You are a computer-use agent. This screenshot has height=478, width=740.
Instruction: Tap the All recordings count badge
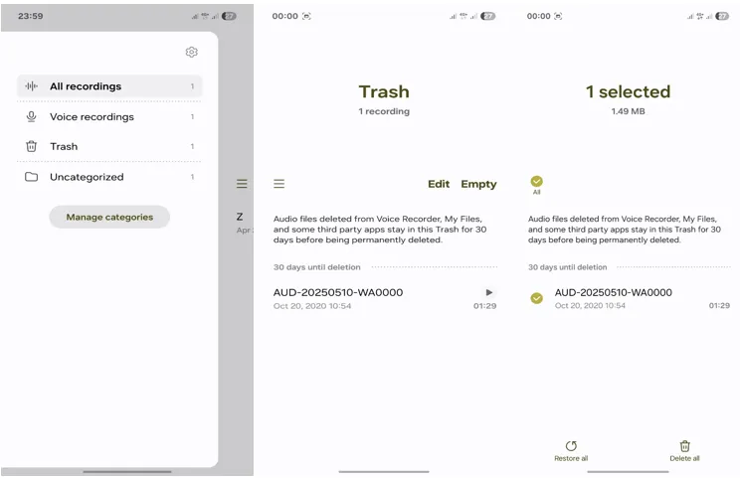192,86
